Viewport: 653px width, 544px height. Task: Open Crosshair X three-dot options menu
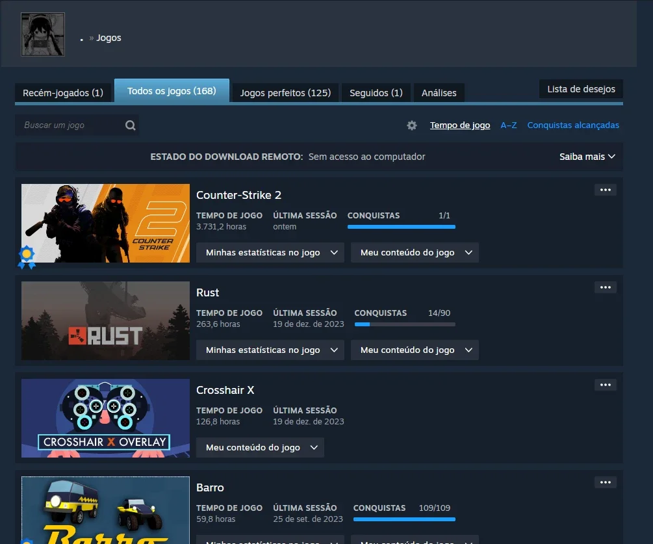click(x=606, y=385)
